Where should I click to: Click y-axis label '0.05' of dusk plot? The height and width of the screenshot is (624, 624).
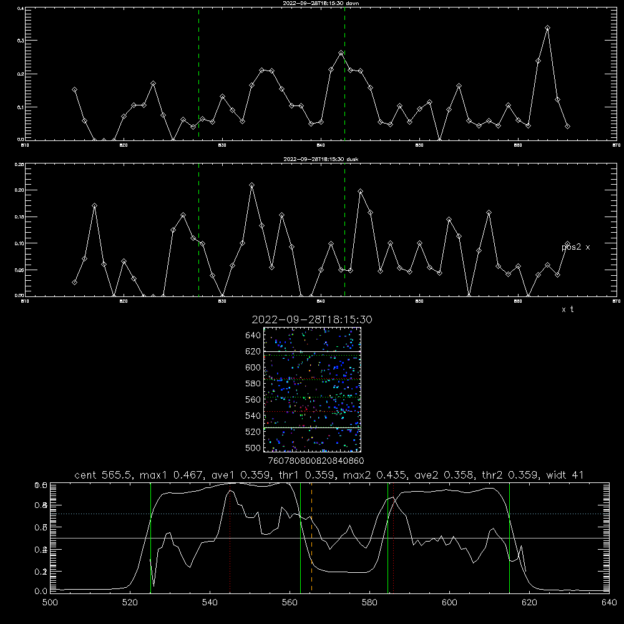[x=19, y=270]
